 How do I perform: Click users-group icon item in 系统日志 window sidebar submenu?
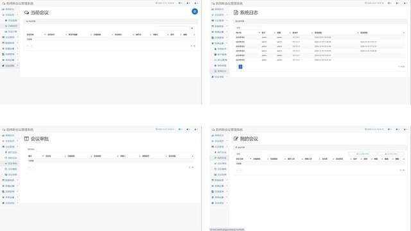[x=220, y=55]
